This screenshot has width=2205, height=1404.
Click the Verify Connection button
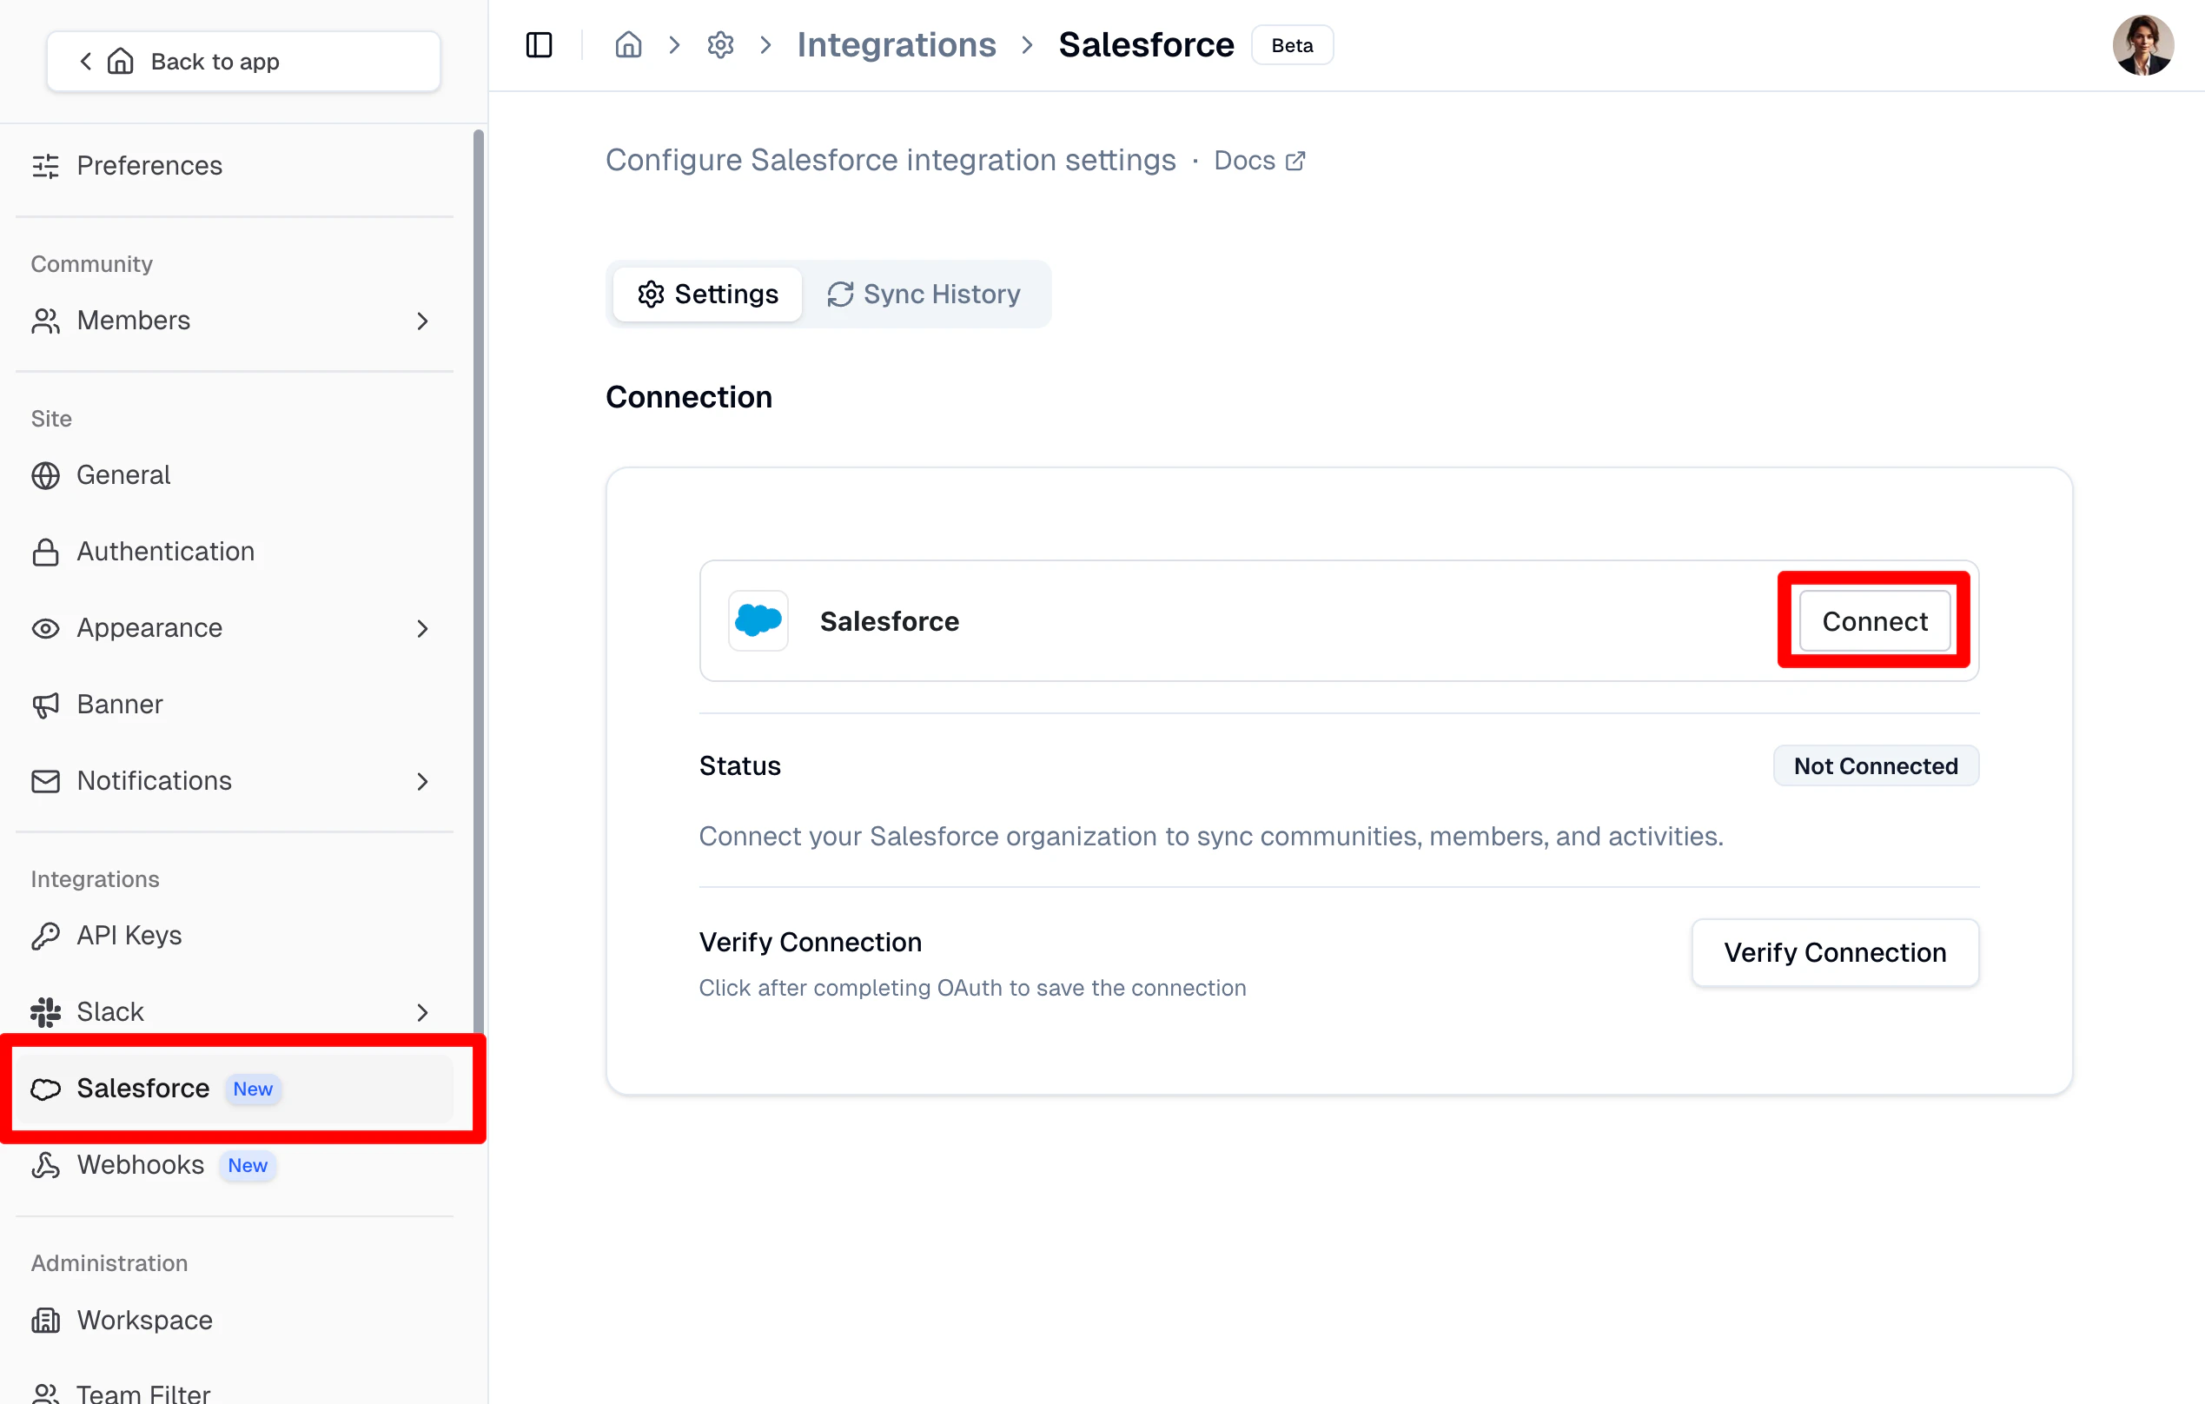[x=1835, y=952]
